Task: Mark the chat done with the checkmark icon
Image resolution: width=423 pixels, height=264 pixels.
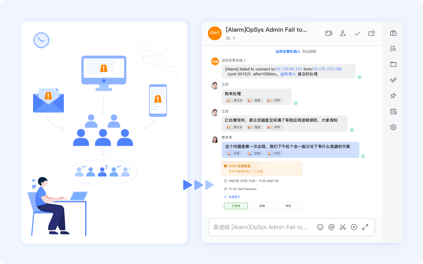Action: (357, 34)
